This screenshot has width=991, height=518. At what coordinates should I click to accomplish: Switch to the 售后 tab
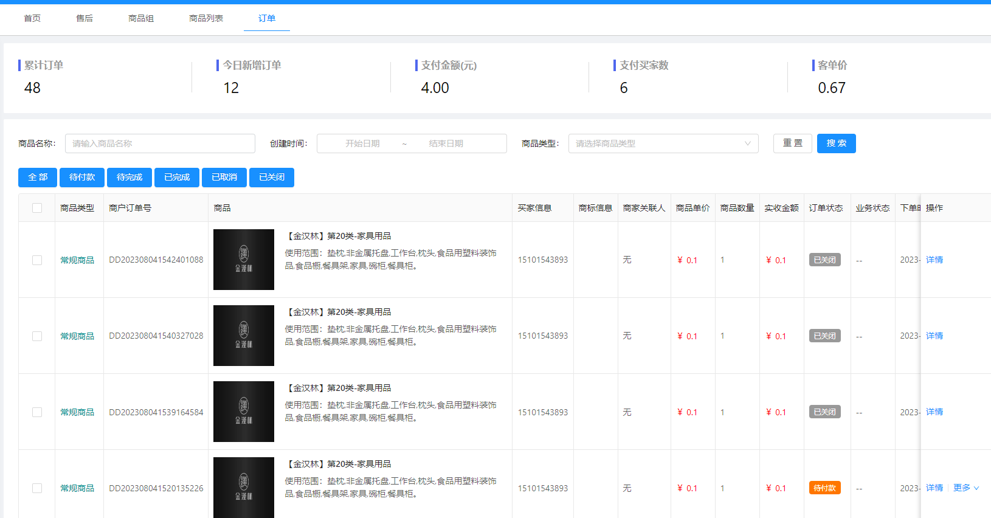click(x=85, y=18)
